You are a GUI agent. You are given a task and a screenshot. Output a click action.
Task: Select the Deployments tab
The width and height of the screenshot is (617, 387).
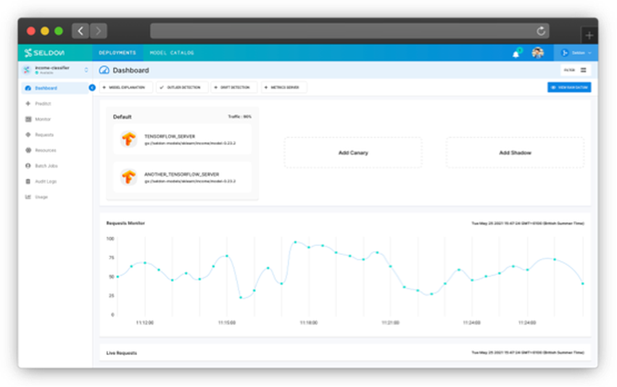coord(117,52)
